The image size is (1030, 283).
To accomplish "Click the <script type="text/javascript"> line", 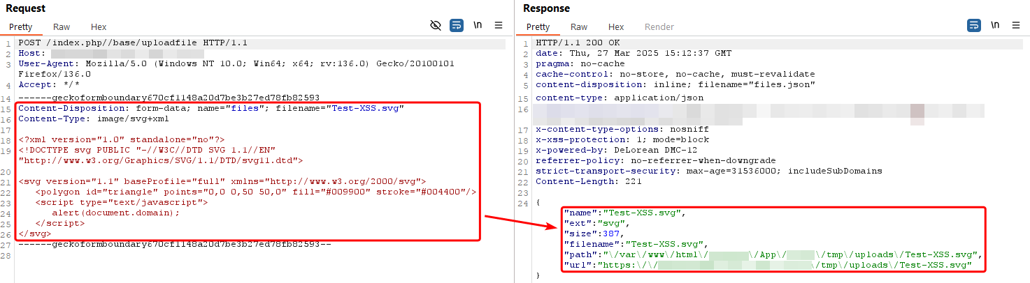I will point(122,201).
